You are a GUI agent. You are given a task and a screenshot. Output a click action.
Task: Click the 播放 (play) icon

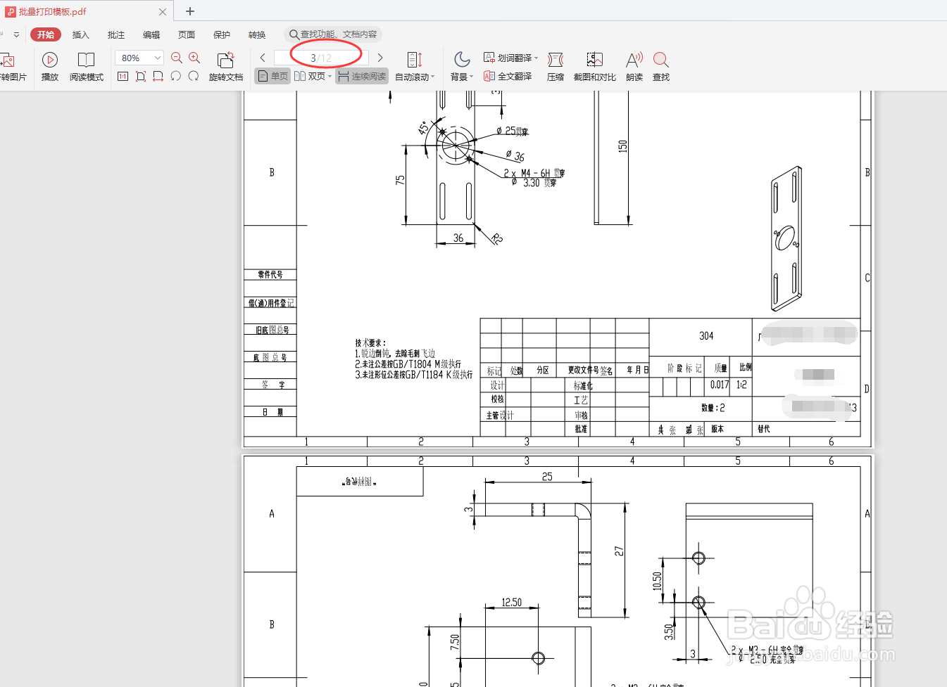pyautogui.click(x=50, y=60)
